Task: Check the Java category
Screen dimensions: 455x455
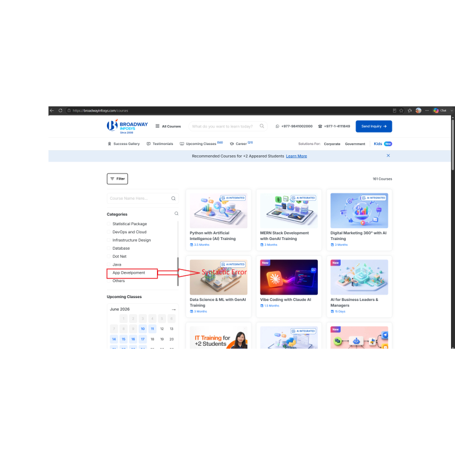Action: click(109, 264)
